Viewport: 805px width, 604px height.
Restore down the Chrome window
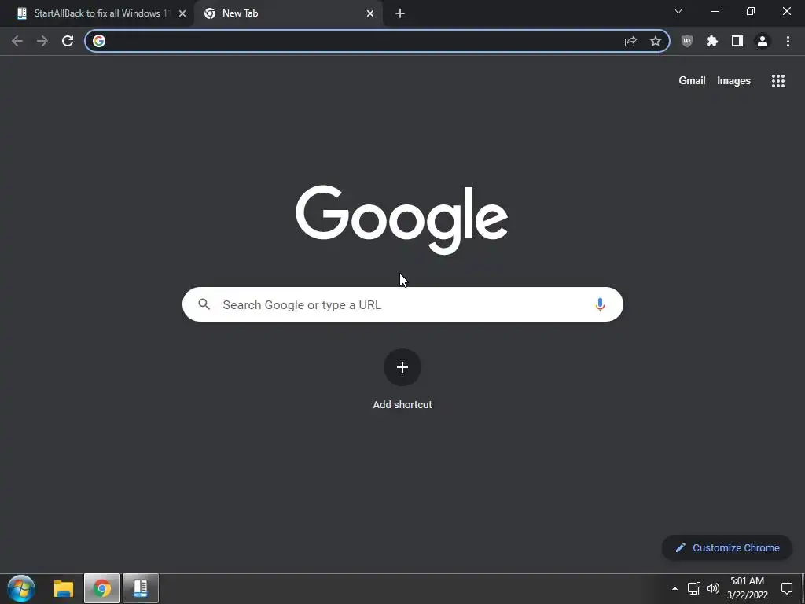coord(751,11)
